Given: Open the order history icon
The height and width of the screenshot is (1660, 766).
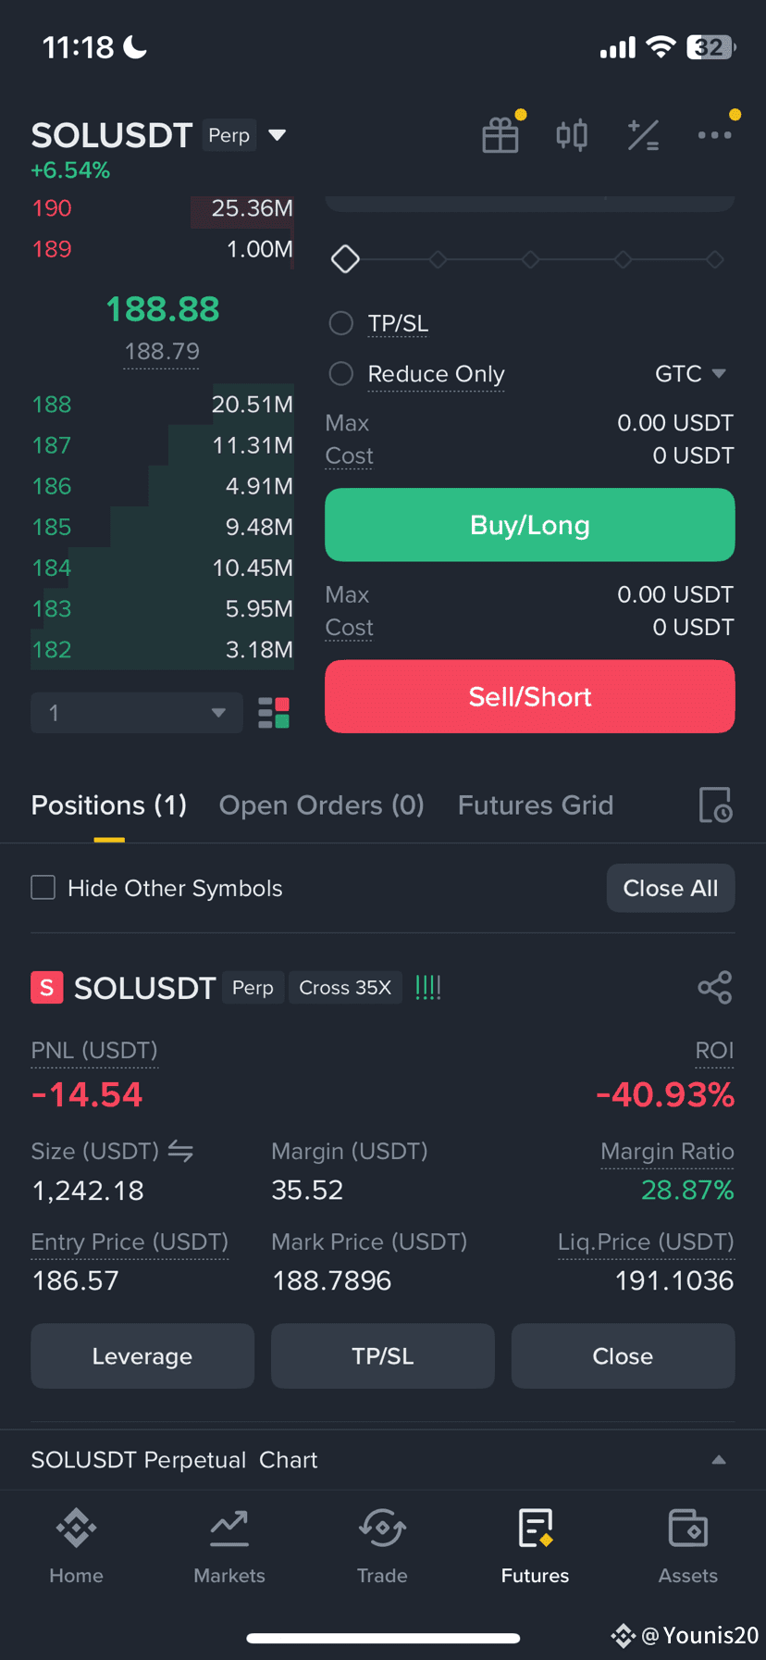Looking at the screenshot, I should [x=715, y=805].
